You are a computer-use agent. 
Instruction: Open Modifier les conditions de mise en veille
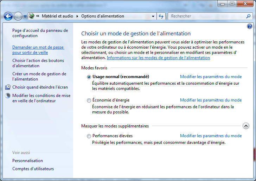click(41, 98)
